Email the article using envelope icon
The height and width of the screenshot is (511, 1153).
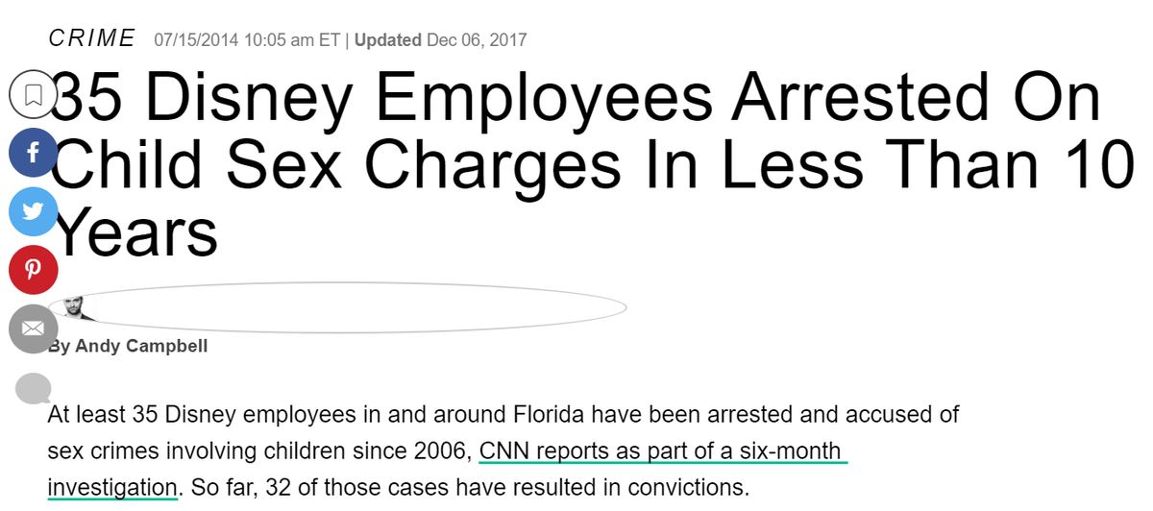33,328
